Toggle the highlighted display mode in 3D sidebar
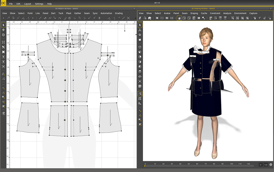This screenshot has height=172, width=274. [140, 93]
